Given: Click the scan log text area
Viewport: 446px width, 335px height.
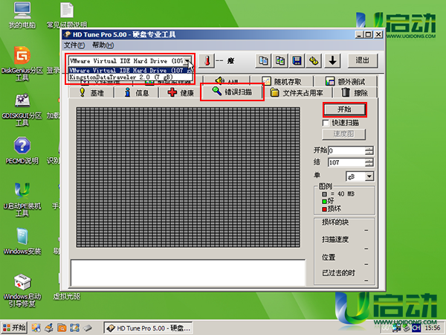Looking at the screenshot, I should pyautogui.click(x=188, y=272).
